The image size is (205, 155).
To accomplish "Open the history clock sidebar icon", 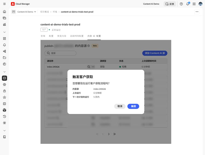I will [4, 117].
